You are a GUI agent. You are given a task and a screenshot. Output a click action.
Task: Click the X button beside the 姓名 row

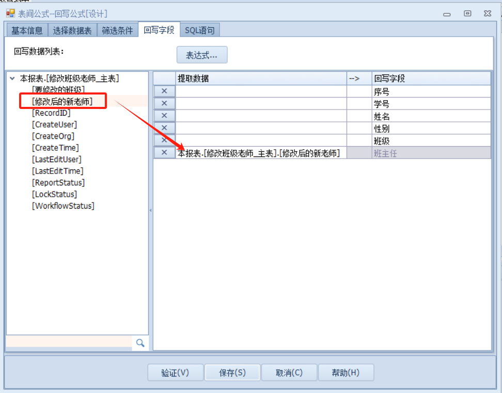point(164,116)
